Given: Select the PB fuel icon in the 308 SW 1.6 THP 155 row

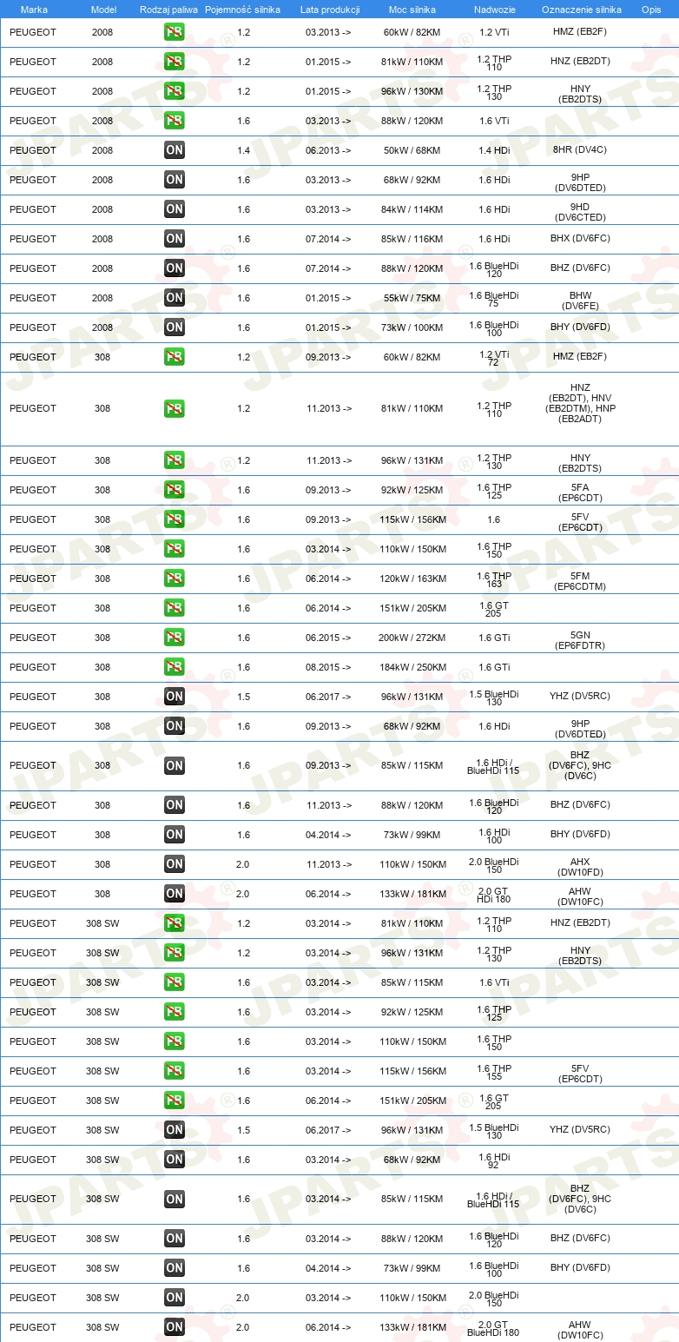Looking at the screenshot, I should (x=175, y=1071).
